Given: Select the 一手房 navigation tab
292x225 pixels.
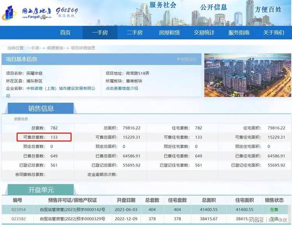Looking at the screenshot, I should [100, 32].
